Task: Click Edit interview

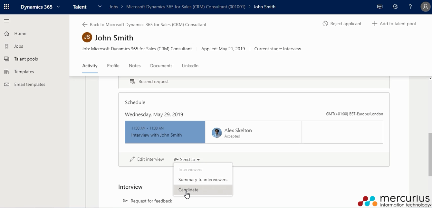Action: [x=147, y=159]
